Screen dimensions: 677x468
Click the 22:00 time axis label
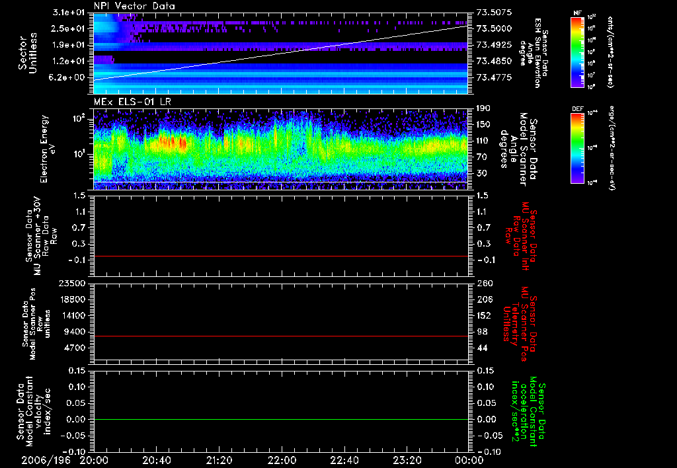point(282,459)
